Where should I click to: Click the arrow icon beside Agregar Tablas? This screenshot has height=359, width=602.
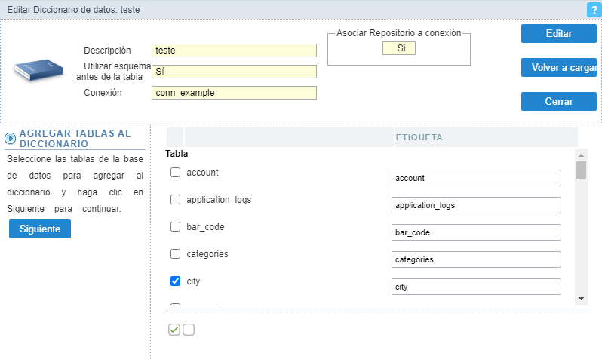(11, 138)
